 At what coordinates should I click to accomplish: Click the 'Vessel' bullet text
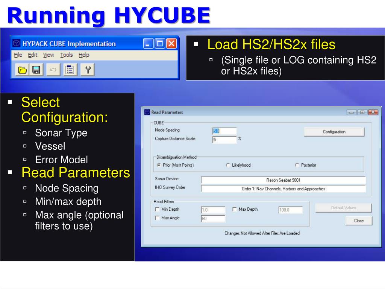click(x=50, y=146)
